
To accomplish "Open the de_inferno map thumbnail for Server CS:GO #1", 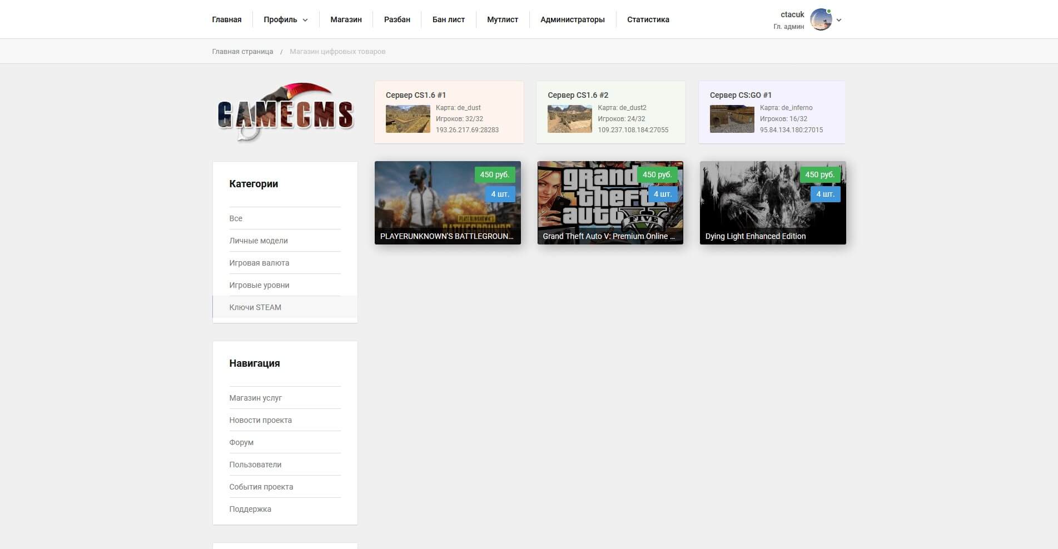I will 732,119.
